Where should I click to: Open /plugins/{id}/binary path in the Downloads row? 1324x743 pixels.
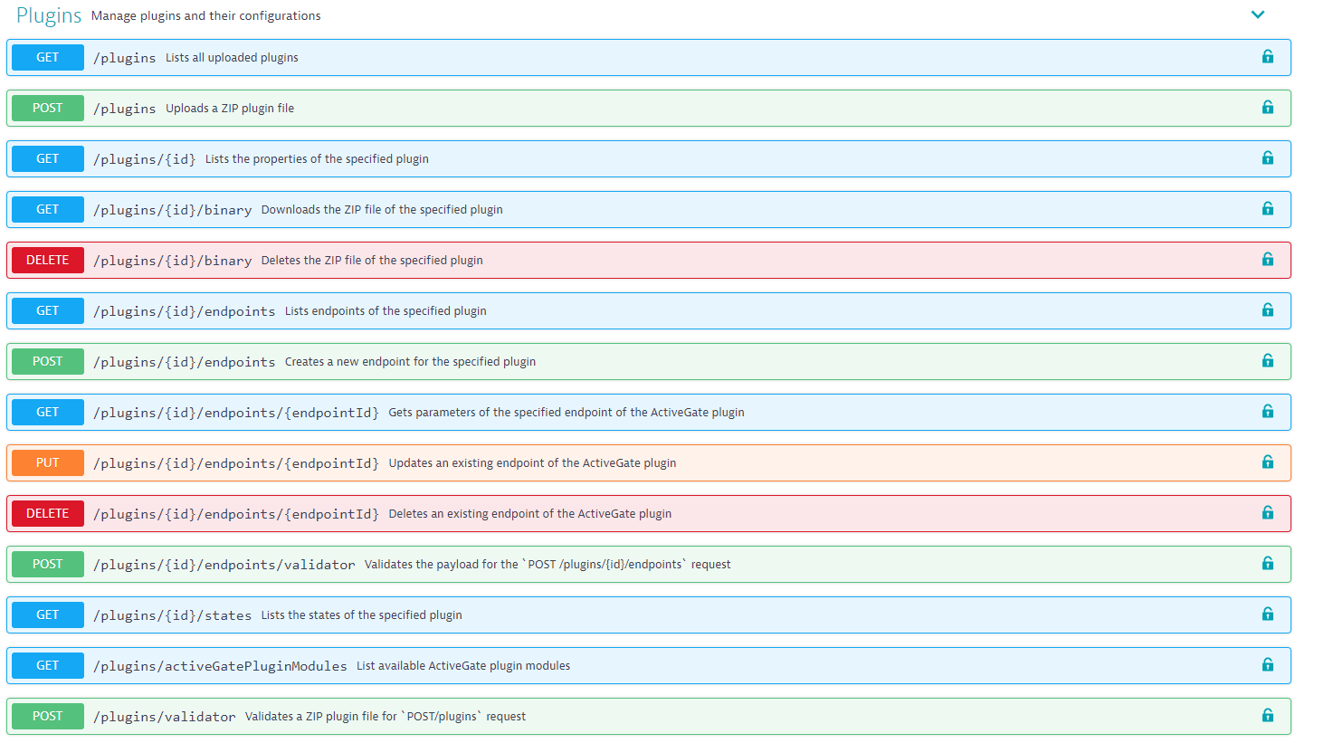click(x=173, y=210)
